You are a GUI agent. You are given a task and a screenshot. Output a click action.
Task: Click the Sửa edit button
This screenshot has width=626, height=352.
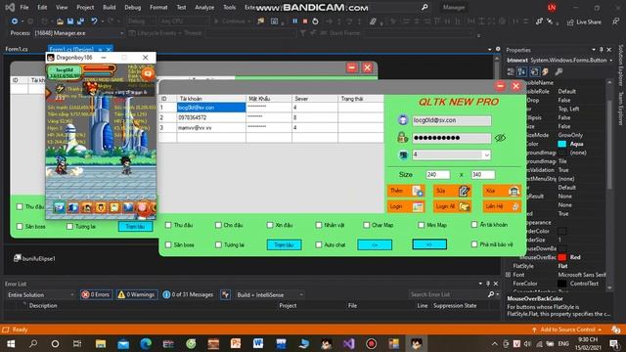pos(452,191)
